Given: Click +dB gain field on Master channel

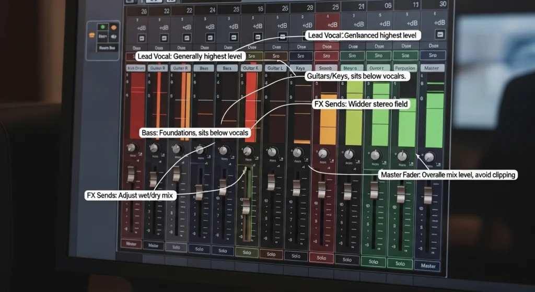Looking at the screenshot, I should (x=439, y=22).
